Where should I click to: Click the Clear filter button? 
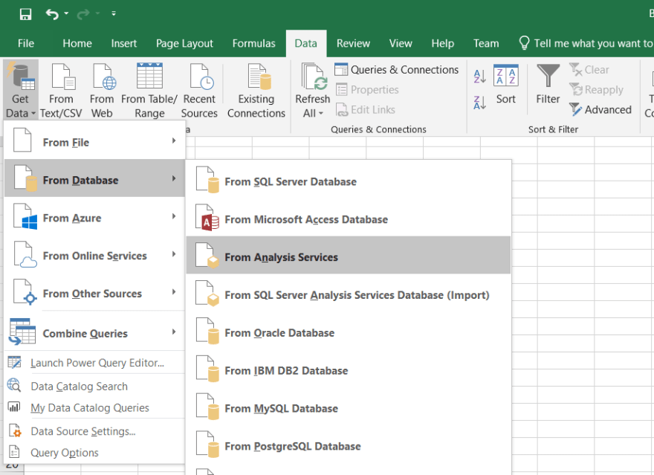pos(589,70)
